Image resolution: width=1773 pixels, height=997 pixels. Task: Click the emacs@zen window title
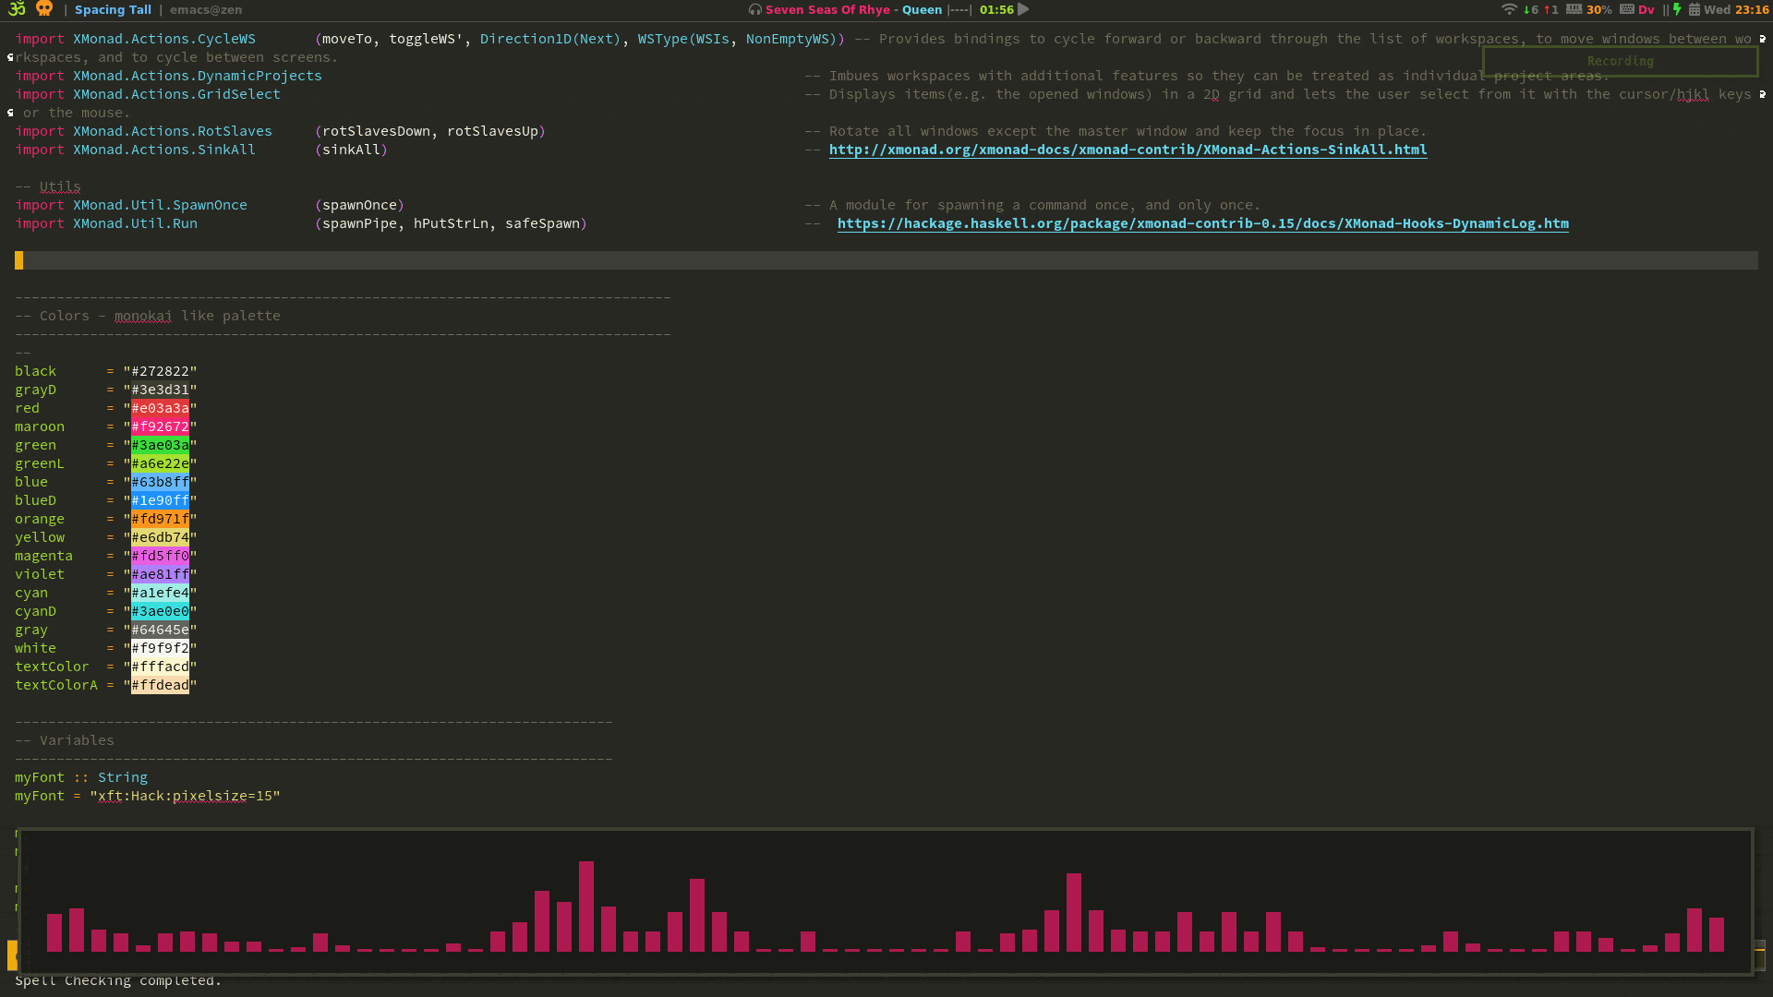coord(205,10)
